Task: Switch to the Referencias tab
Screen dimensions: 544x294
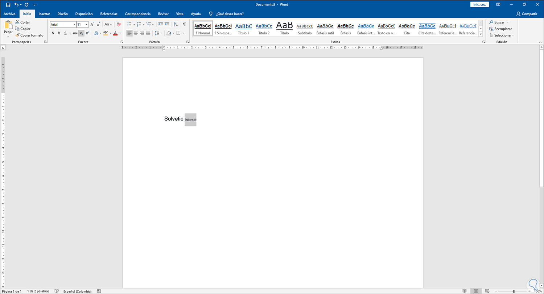Action: coord(109,14)
